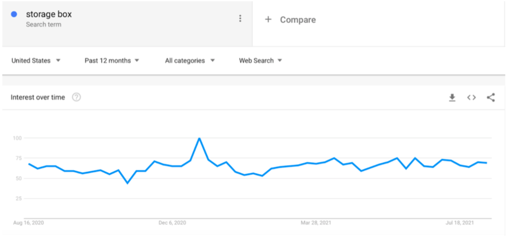Open the embed code icon
Image resolution: width=509 pixels, height=239 pixels.
pos(471,97)
